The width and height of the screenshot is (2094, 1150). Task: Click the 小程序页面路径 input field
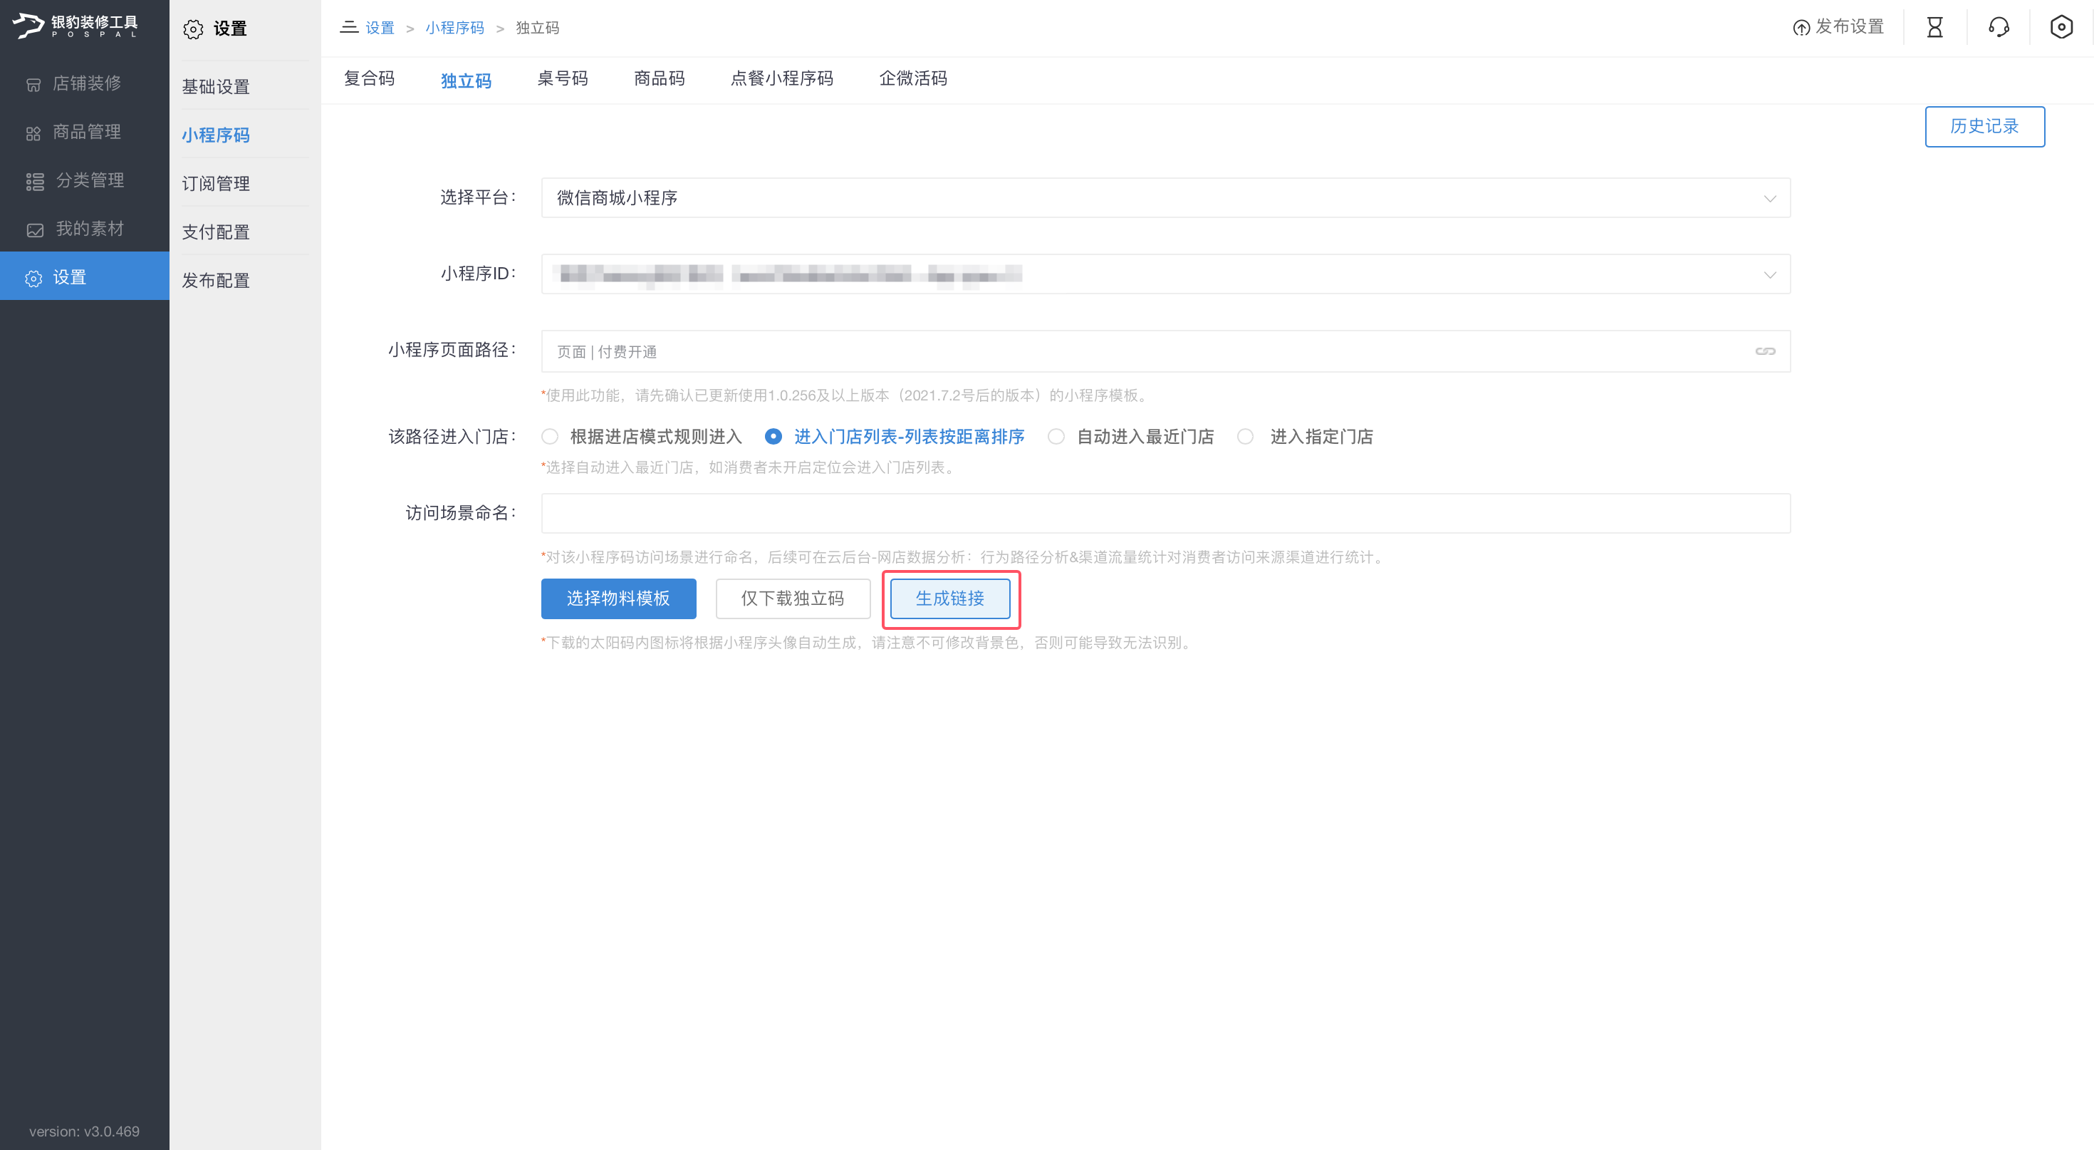[x=1166, y=351]
